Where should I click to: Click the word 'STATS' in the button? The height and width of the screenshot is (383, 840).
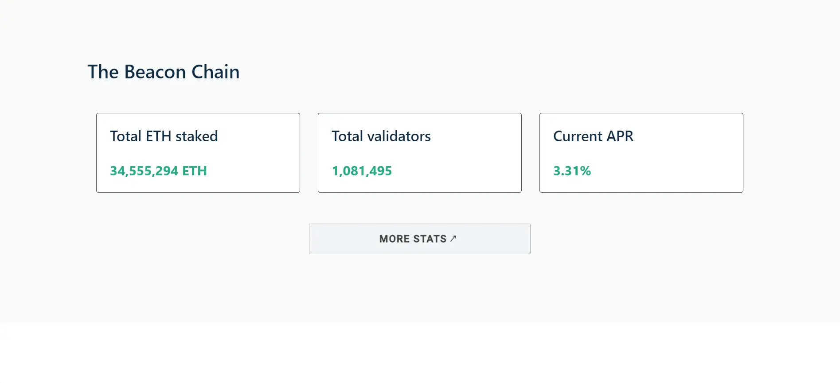click(x=430, y=239)
